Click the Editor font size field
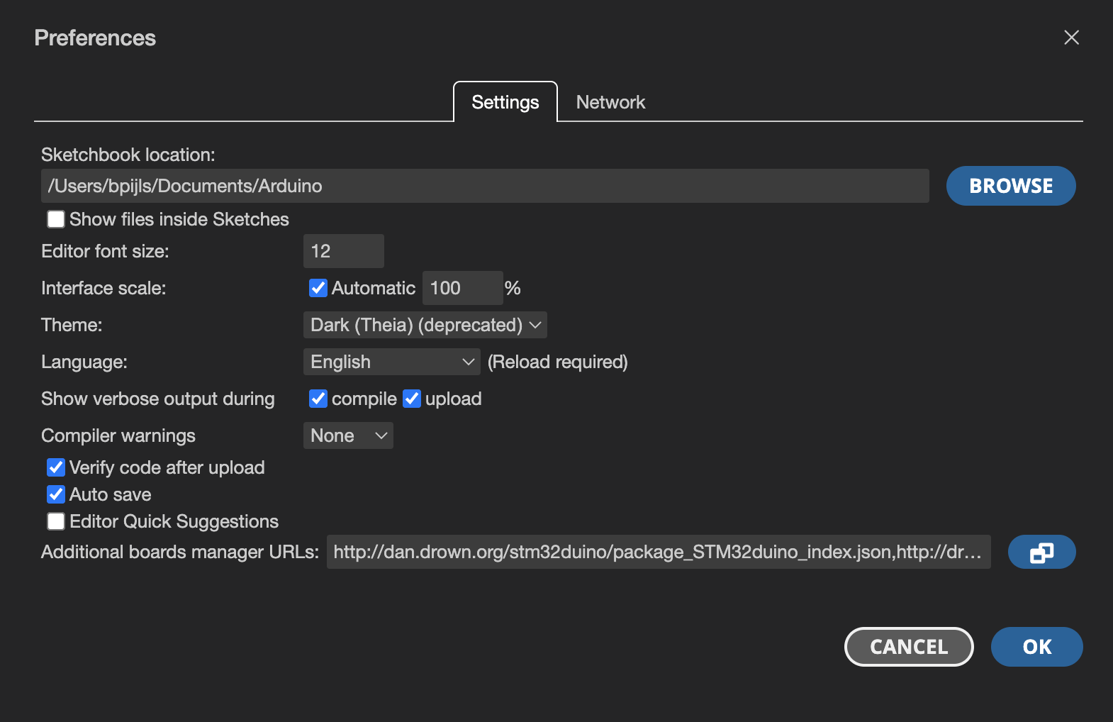 [343, 251]
